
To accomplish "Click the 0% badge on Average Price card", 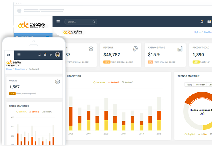I will coord(150,62).
